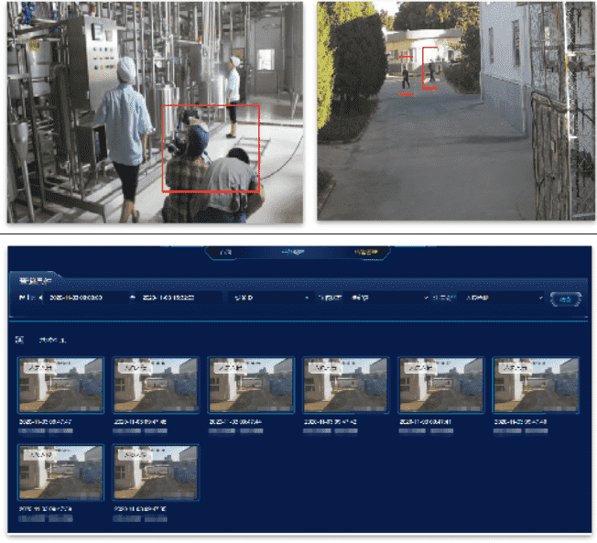
Task: Open the first snapshot thumbnail in top row
Action: coord(60,385)
